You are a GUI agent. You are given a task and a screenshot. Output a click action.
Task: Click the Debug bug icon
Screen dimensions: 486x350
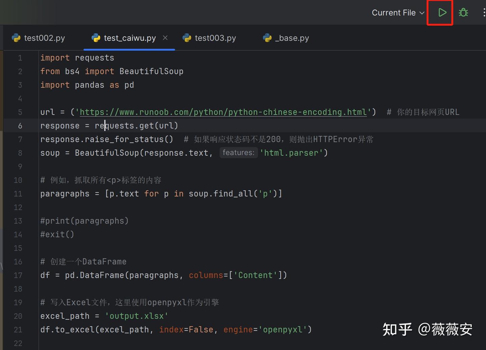(463, 13)
